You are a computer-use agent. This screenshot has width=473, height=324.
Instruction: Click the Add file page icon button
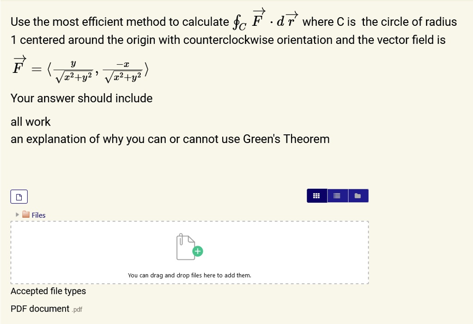(x=19, y=197)
